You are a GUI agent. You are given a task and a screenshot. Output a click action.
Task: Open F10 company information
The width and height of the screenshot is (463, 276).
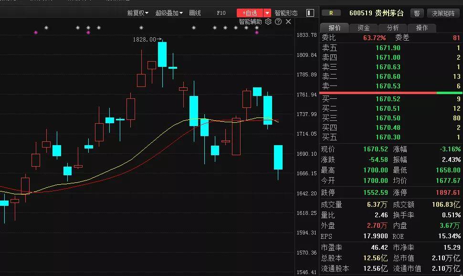click(221, 13)
